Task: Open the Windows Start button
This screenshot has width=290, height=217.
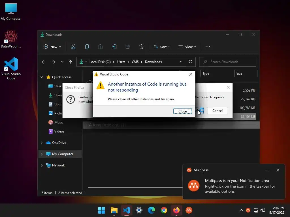Action: (101, 210)
